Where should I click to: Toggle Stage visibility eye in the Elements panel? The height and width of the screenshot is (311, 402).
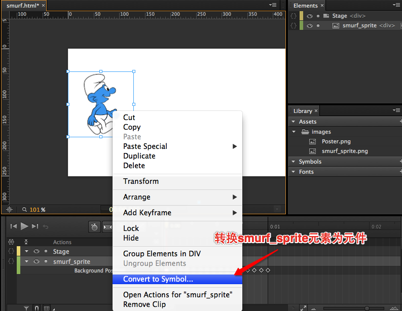[x=310, y=16]
